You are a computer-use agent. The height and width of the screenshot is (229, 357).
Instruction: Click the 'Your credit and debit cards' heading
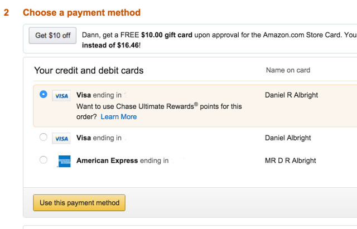tap(89, 71)
